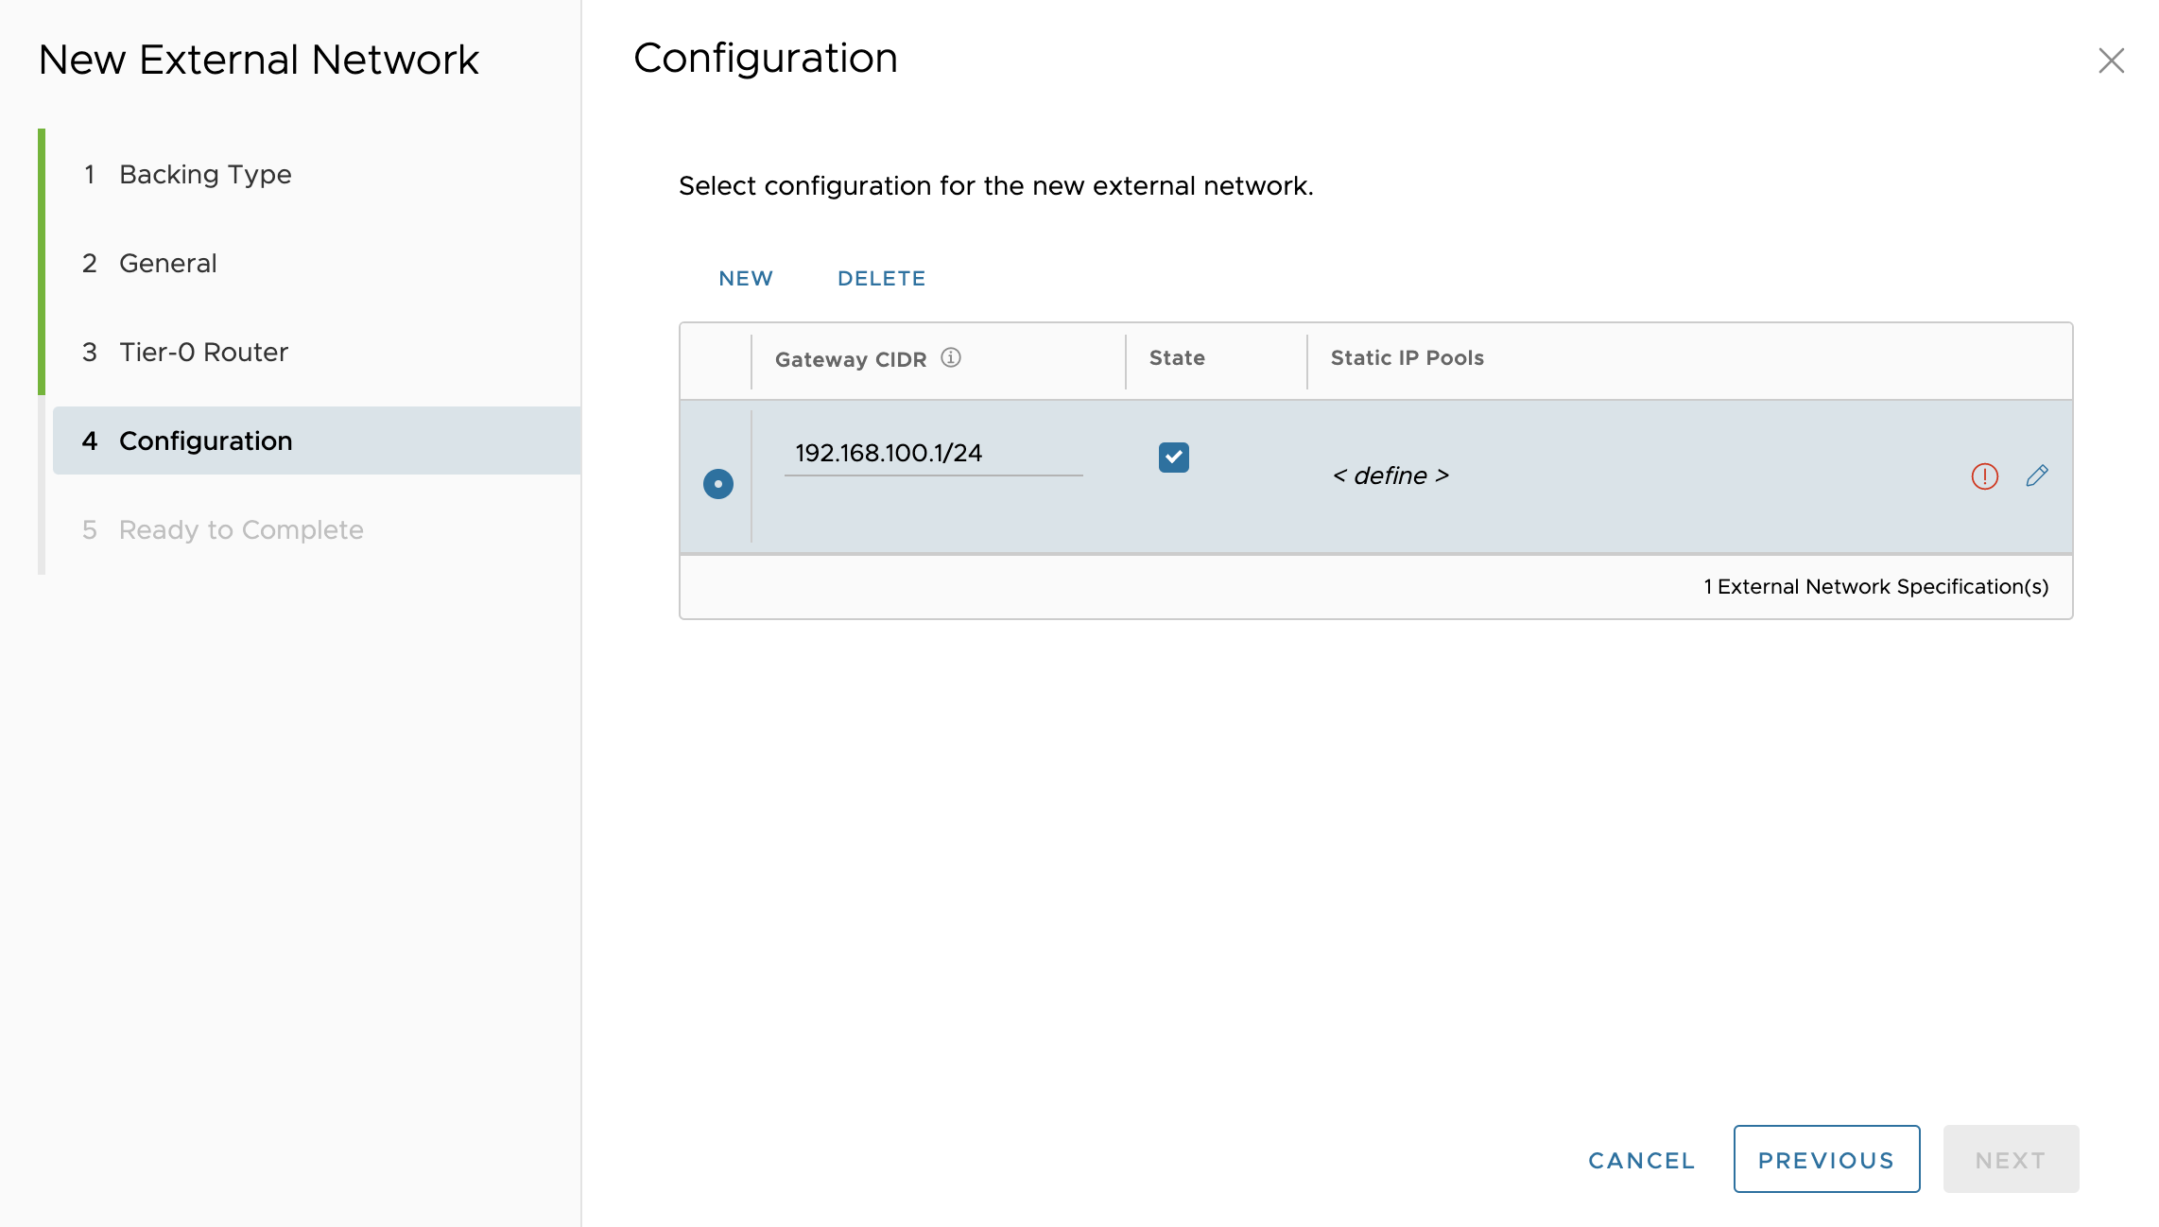This screenshot has width=2159, height=1227.
Task: Click NEW to add a specification
Action: (745, 278)
